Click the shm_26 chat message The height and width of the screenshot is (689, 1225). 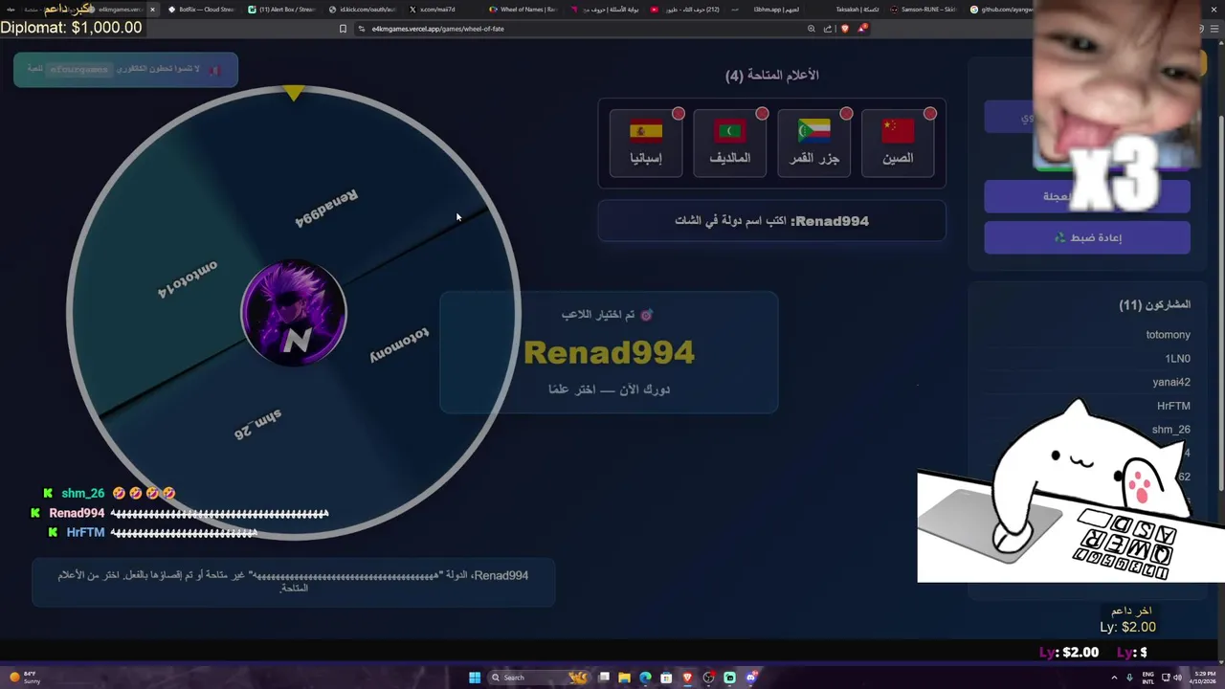(109, 493)
